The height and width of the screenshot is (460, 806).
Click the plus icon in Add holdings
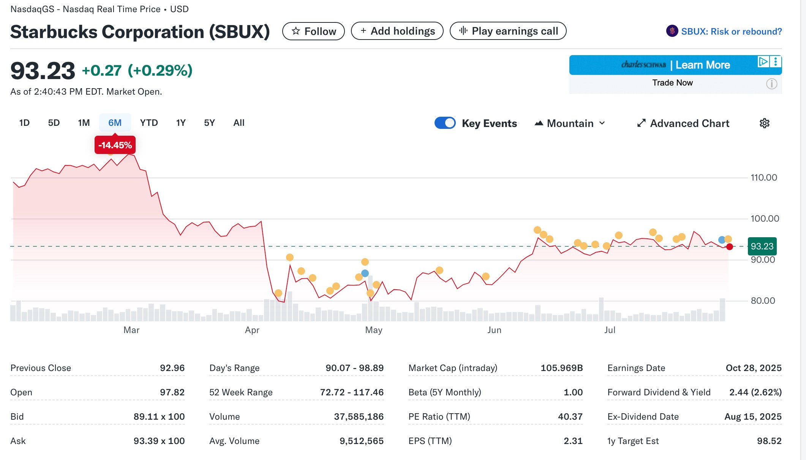363,31
